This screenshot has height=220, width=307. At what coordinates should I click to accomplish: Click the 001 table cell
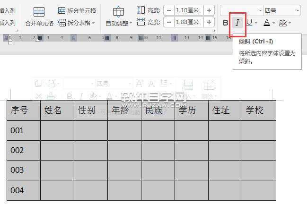(24, 130)
